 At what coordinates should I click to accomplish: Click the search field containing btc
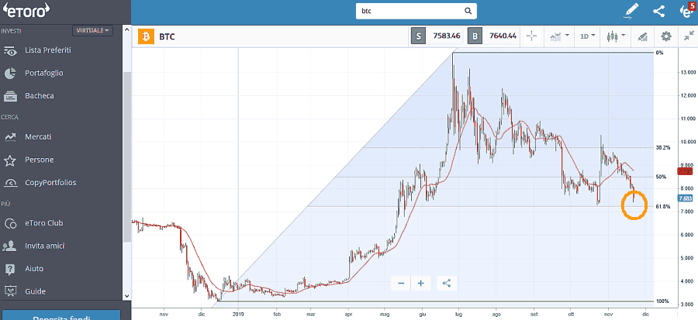coord(416,11)
